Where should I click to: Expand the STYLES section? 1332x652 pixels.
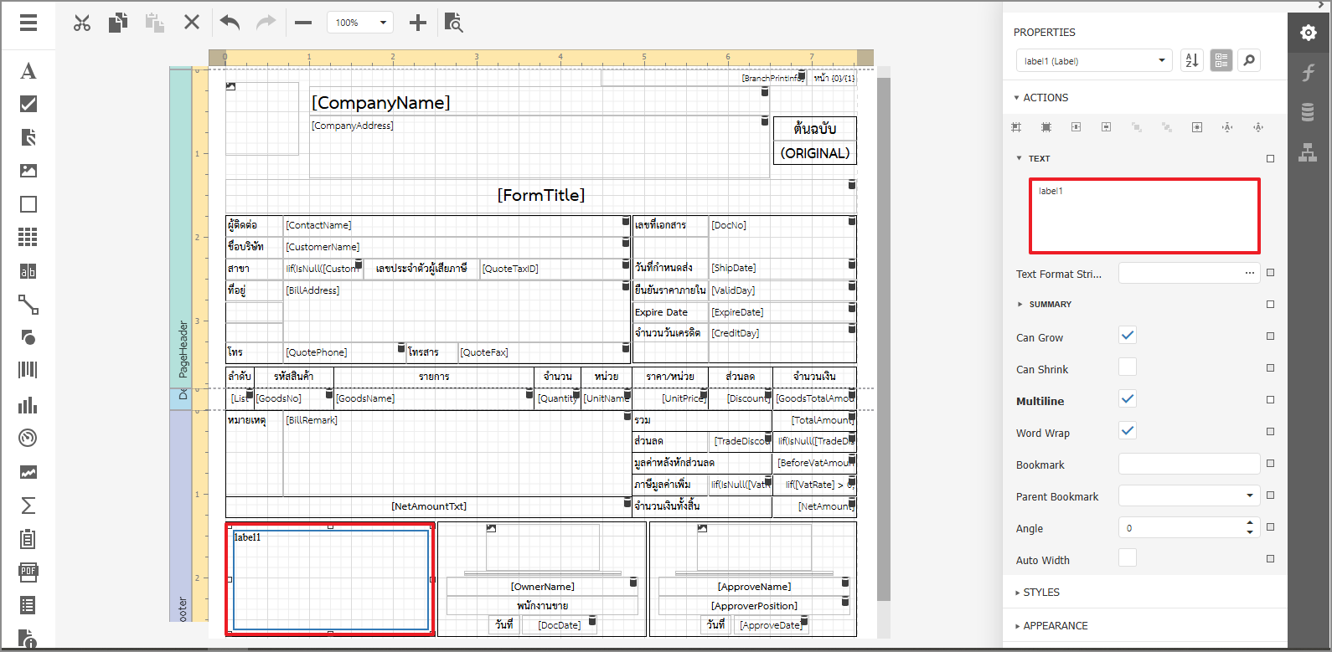tap(1041, 592)
